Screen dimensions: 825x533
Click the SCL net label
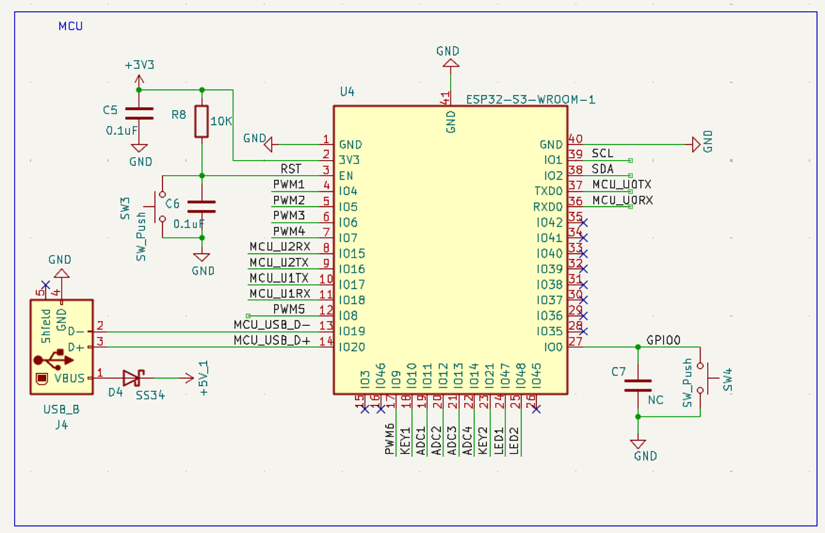[x=601, y=154]
